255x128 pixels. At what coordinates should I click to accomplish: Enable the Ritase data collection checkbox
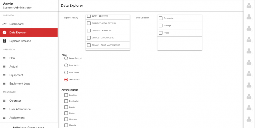[x=161, y=33]
